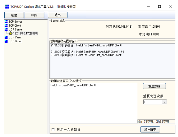The height and width of the screenshot is (137, 178).
Task: Click the connection icon beside 192.168.0.175[8888]
Action: (x=11, y=33)
